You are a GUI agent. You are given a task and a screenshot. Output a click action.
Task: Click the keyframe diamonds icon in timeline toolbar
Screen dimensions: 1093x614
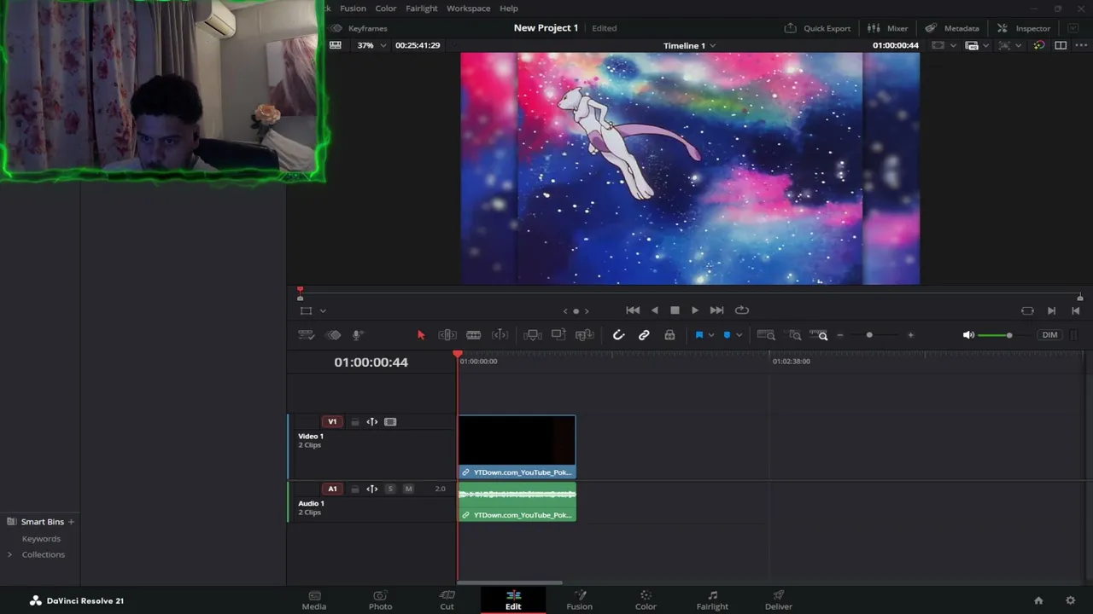click(x=334, y=335)
